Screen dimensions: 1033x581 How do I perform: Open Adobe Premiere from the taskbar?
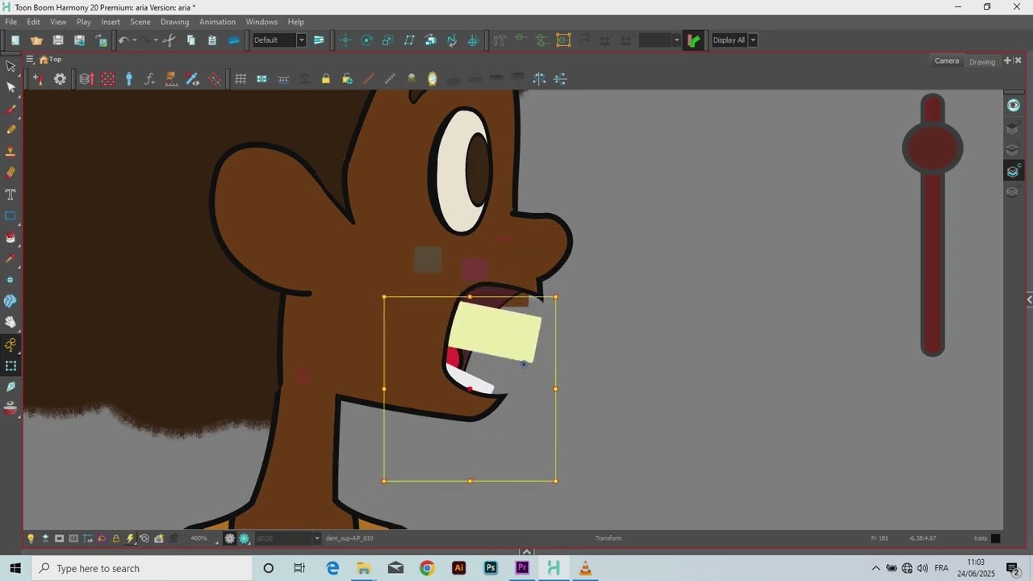522,568
